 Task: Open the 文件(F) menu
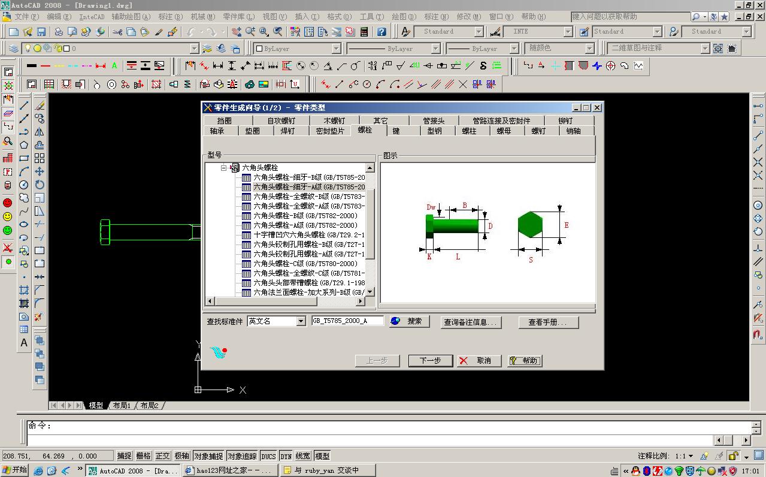(27, 17)
